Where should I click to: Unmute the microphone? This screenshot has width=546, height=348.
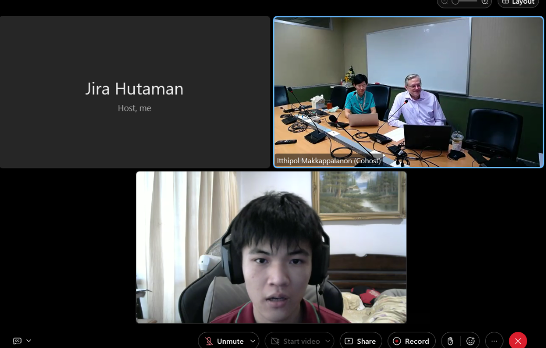tap(224, 341)
